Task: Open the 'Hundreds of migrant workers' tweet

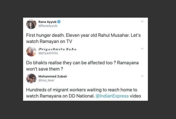Action: pyautogui.click(x=83, y=93)
